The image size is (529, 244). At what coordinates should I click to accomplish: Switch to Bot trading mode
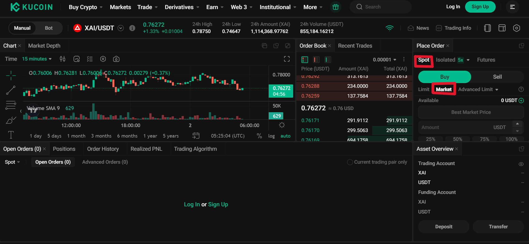(49, 28)
